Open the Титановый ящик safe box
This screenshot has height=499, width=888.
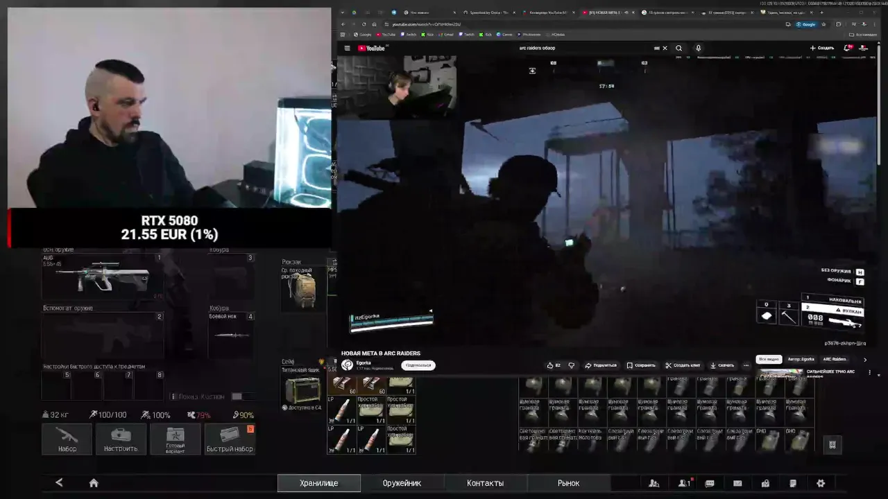[x=302, y=389]
